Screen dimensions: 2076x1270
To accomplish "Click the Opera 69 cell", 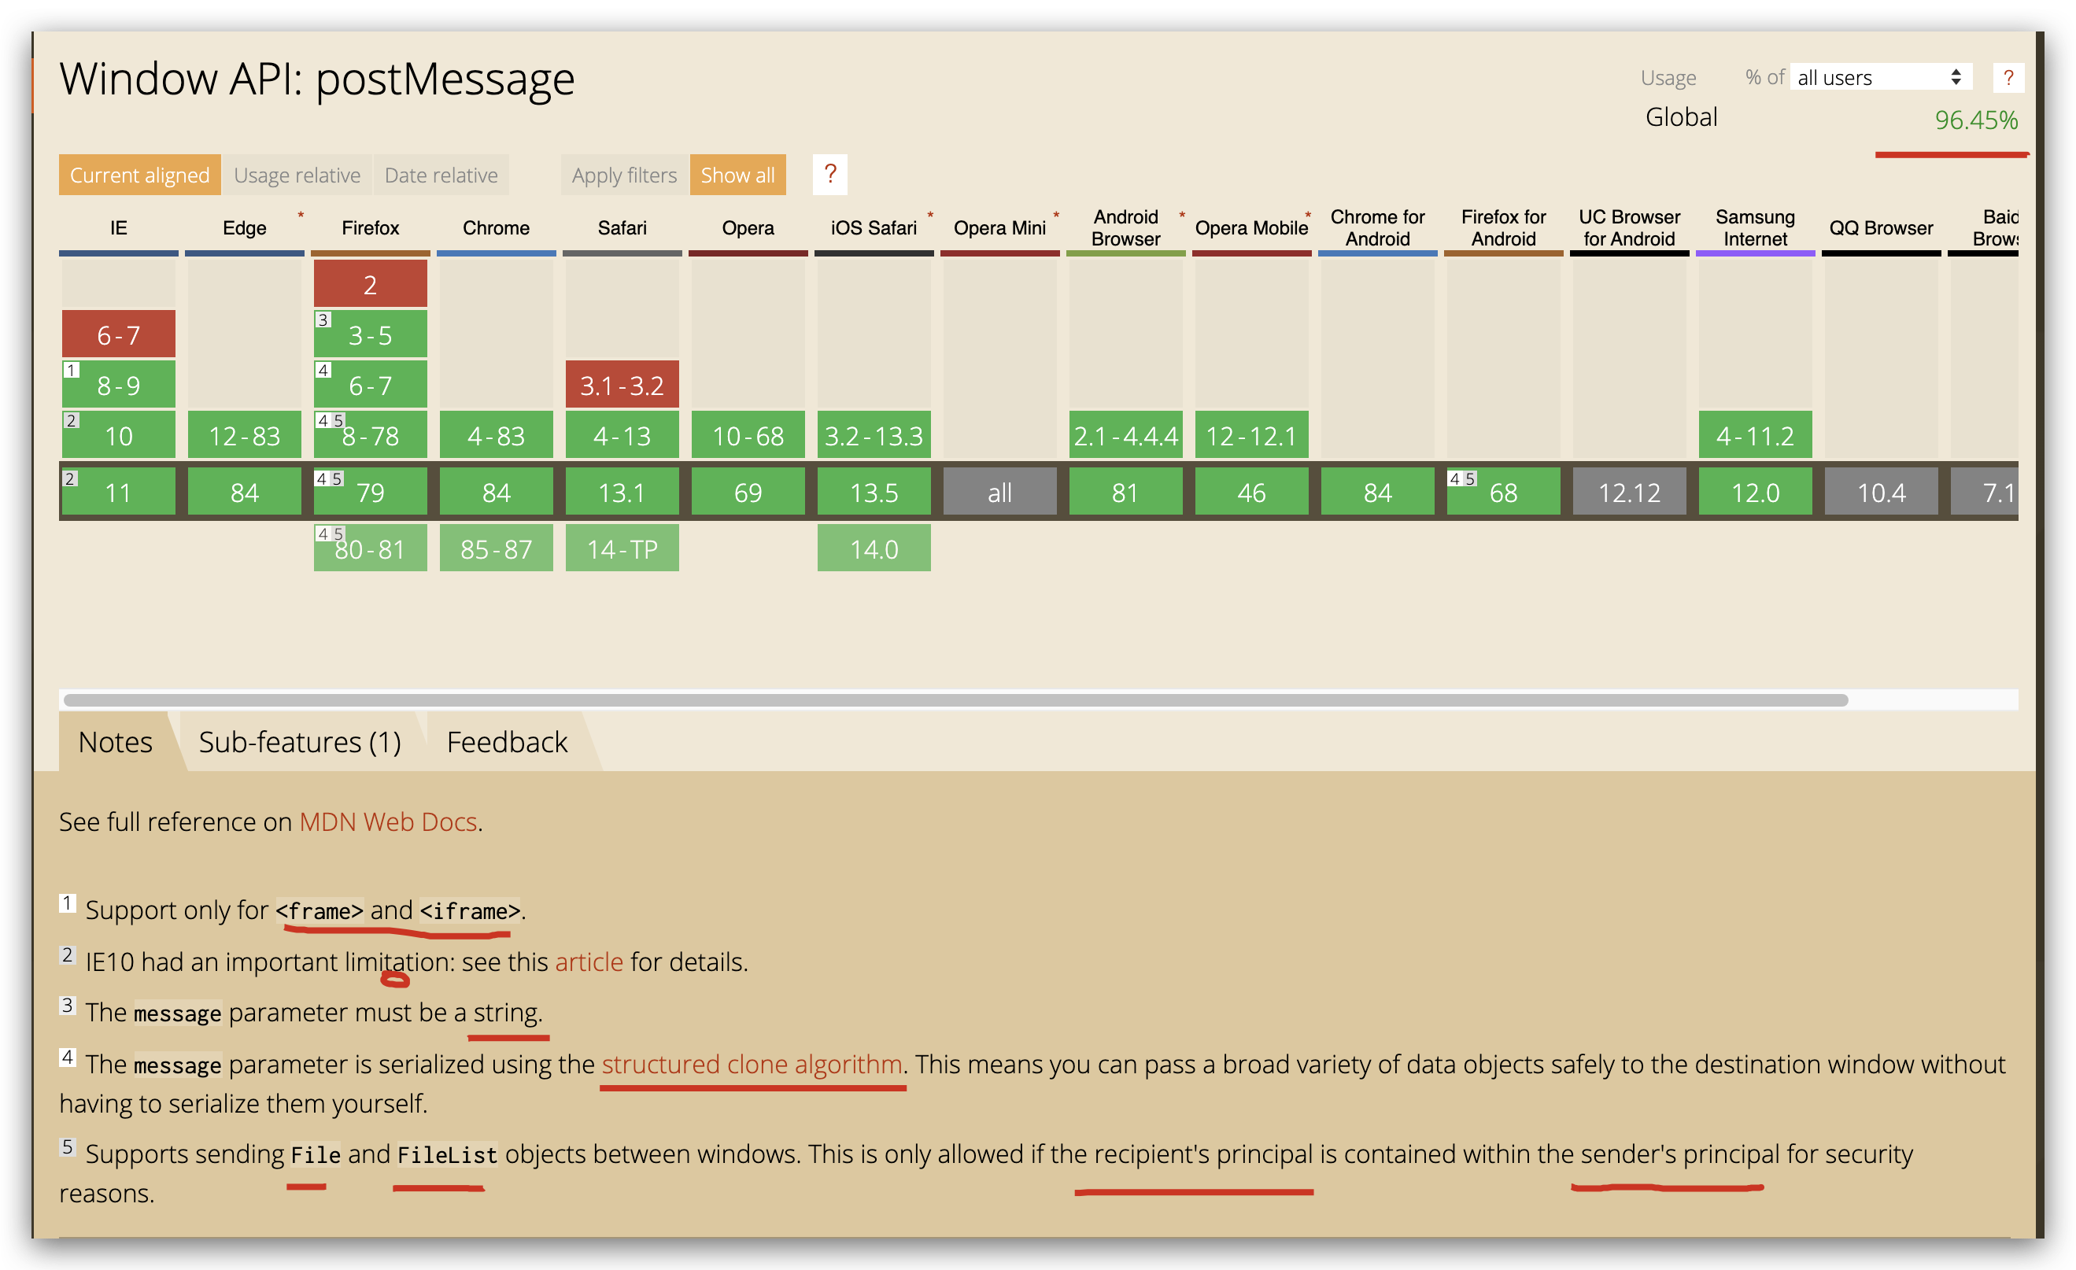I will point(748,491).
